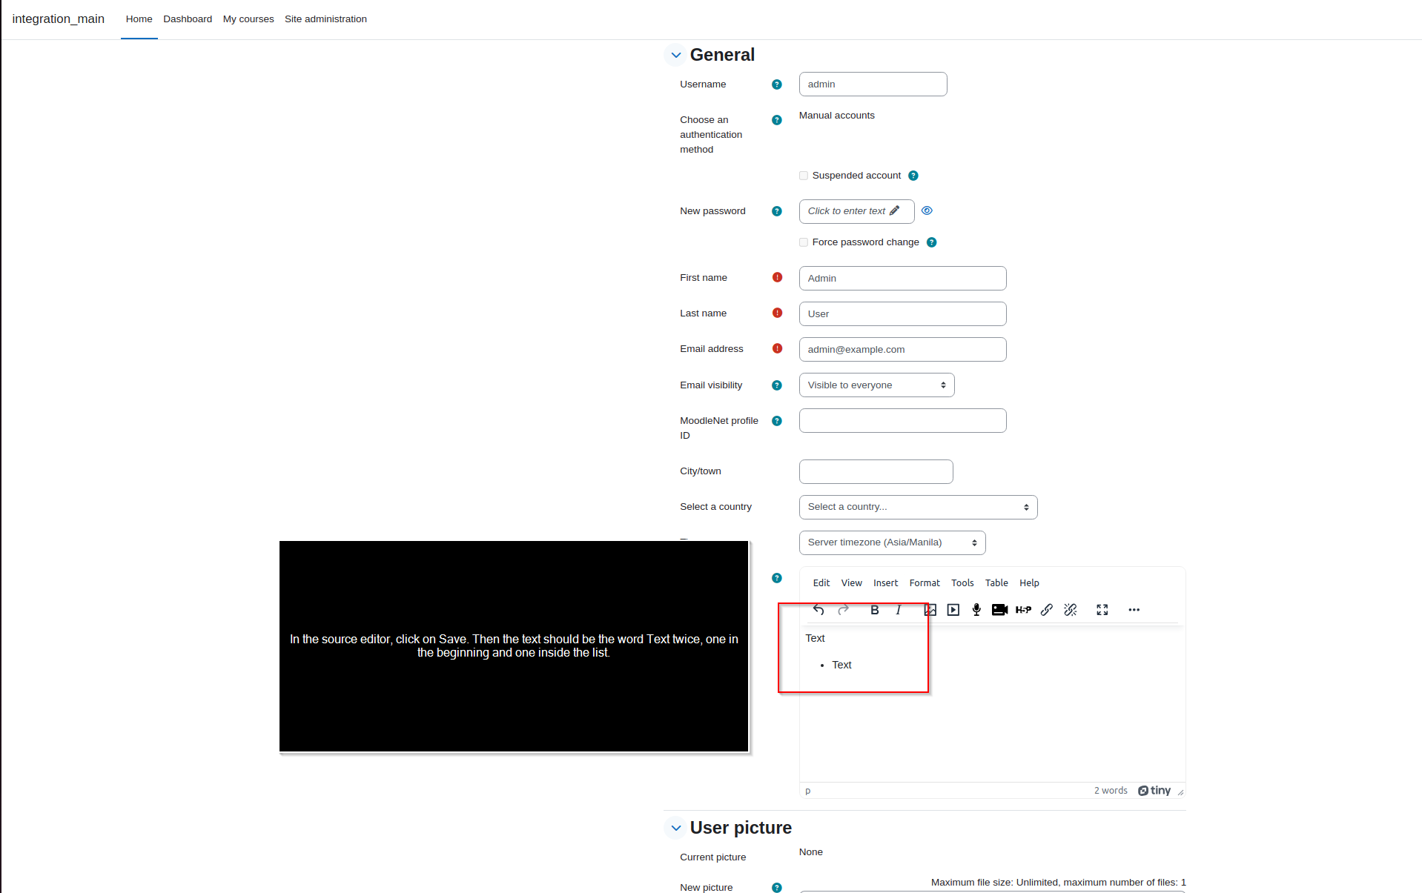Enable the Suspended account checkbox

click(804, 176)
